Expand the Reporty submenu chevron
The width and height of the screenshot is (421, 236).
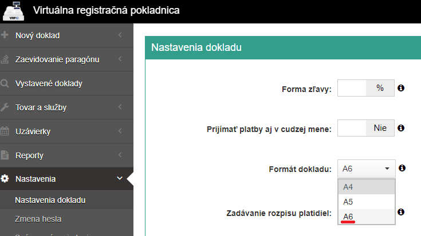point(120,155)
